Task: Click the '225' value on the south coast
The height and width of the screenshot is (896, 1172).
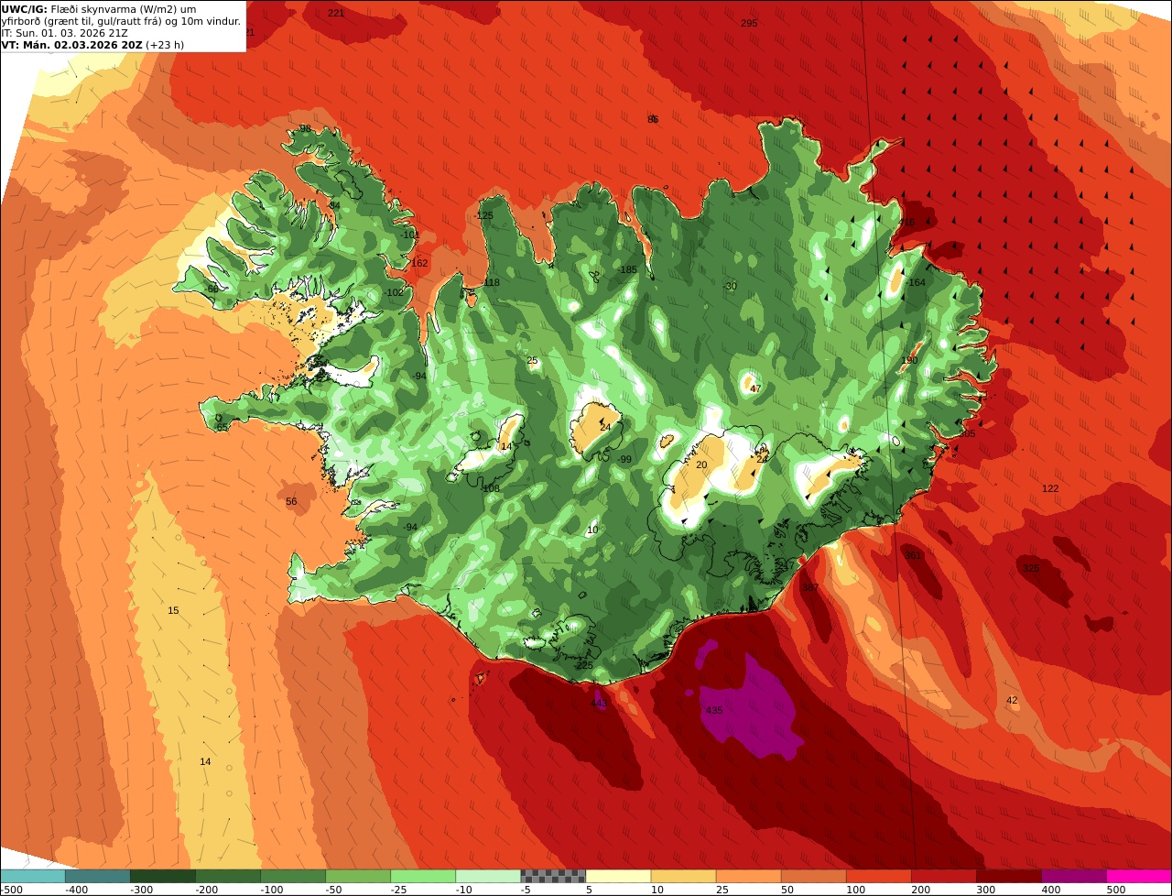Action: (584, 665)
